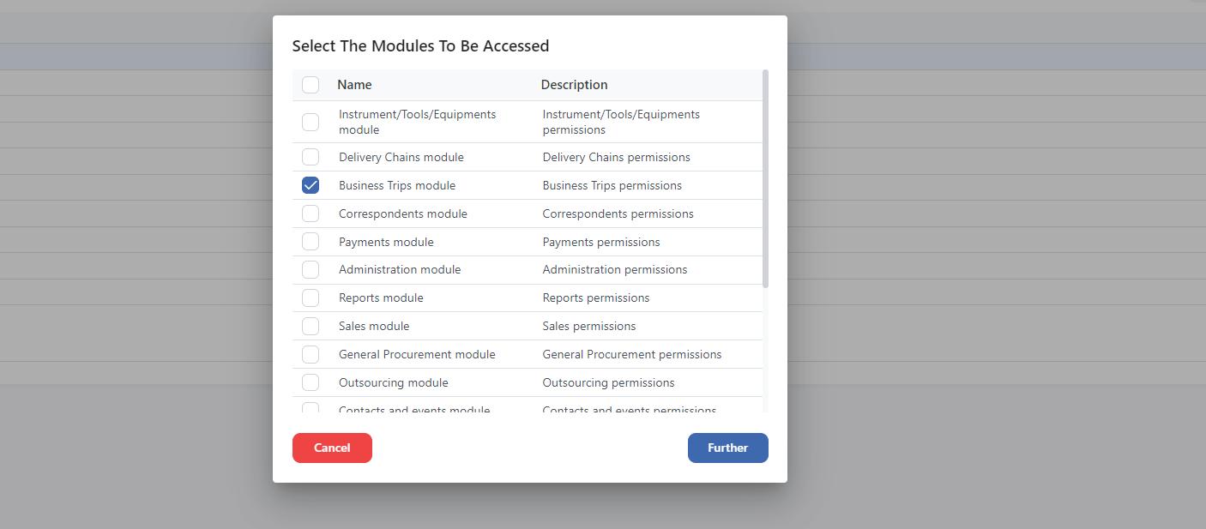Click the Cancel button
This screenshot has width=1206, height=529.
click(x=332, y=448)
